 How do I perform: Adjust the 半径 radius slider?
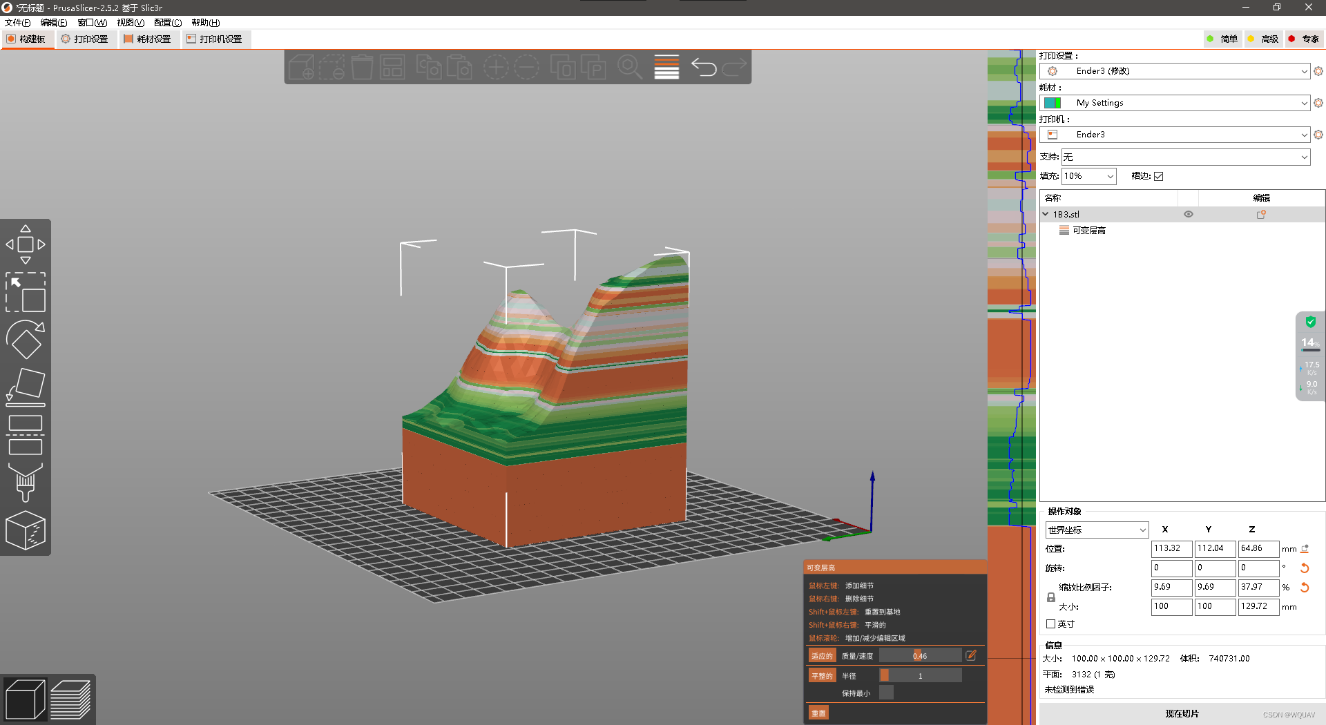point(920,675)
